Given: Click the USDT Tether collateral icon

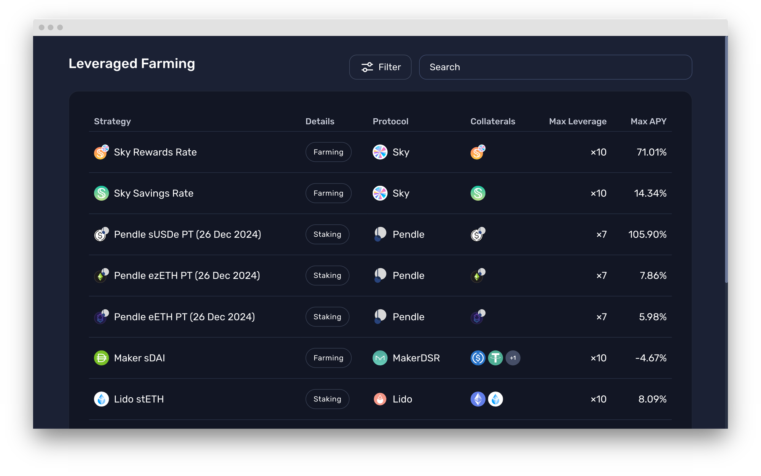Looking at the screenshot, I should pos(495,358).
